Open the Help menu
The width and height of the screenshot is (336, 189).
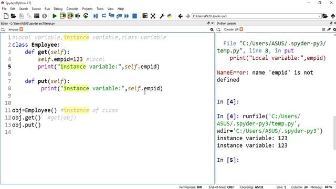pyautogui.click(x=121, y=9)
